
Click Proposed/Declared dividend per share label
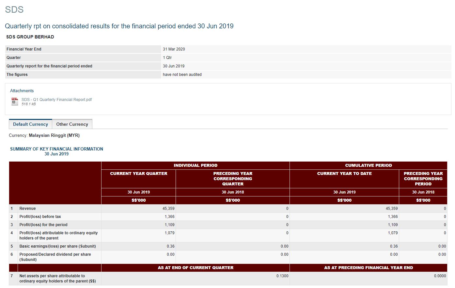[55, 257]
